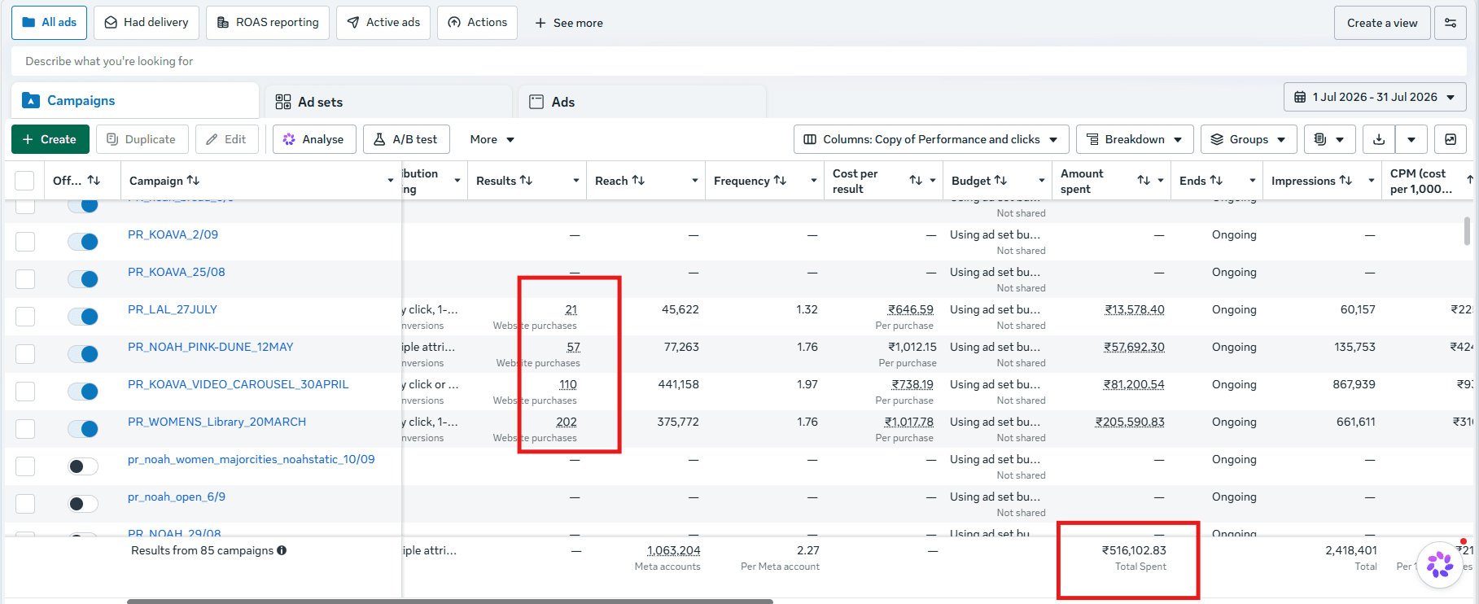Sort by Reach column arrows icon
The height and width of the screenshot is (604, 1479).
[x=638, y=181]
